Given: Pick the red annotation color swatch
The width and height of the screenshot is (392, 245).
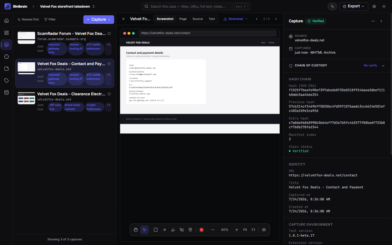Looking at the screenshot, I should click(201, 230).
